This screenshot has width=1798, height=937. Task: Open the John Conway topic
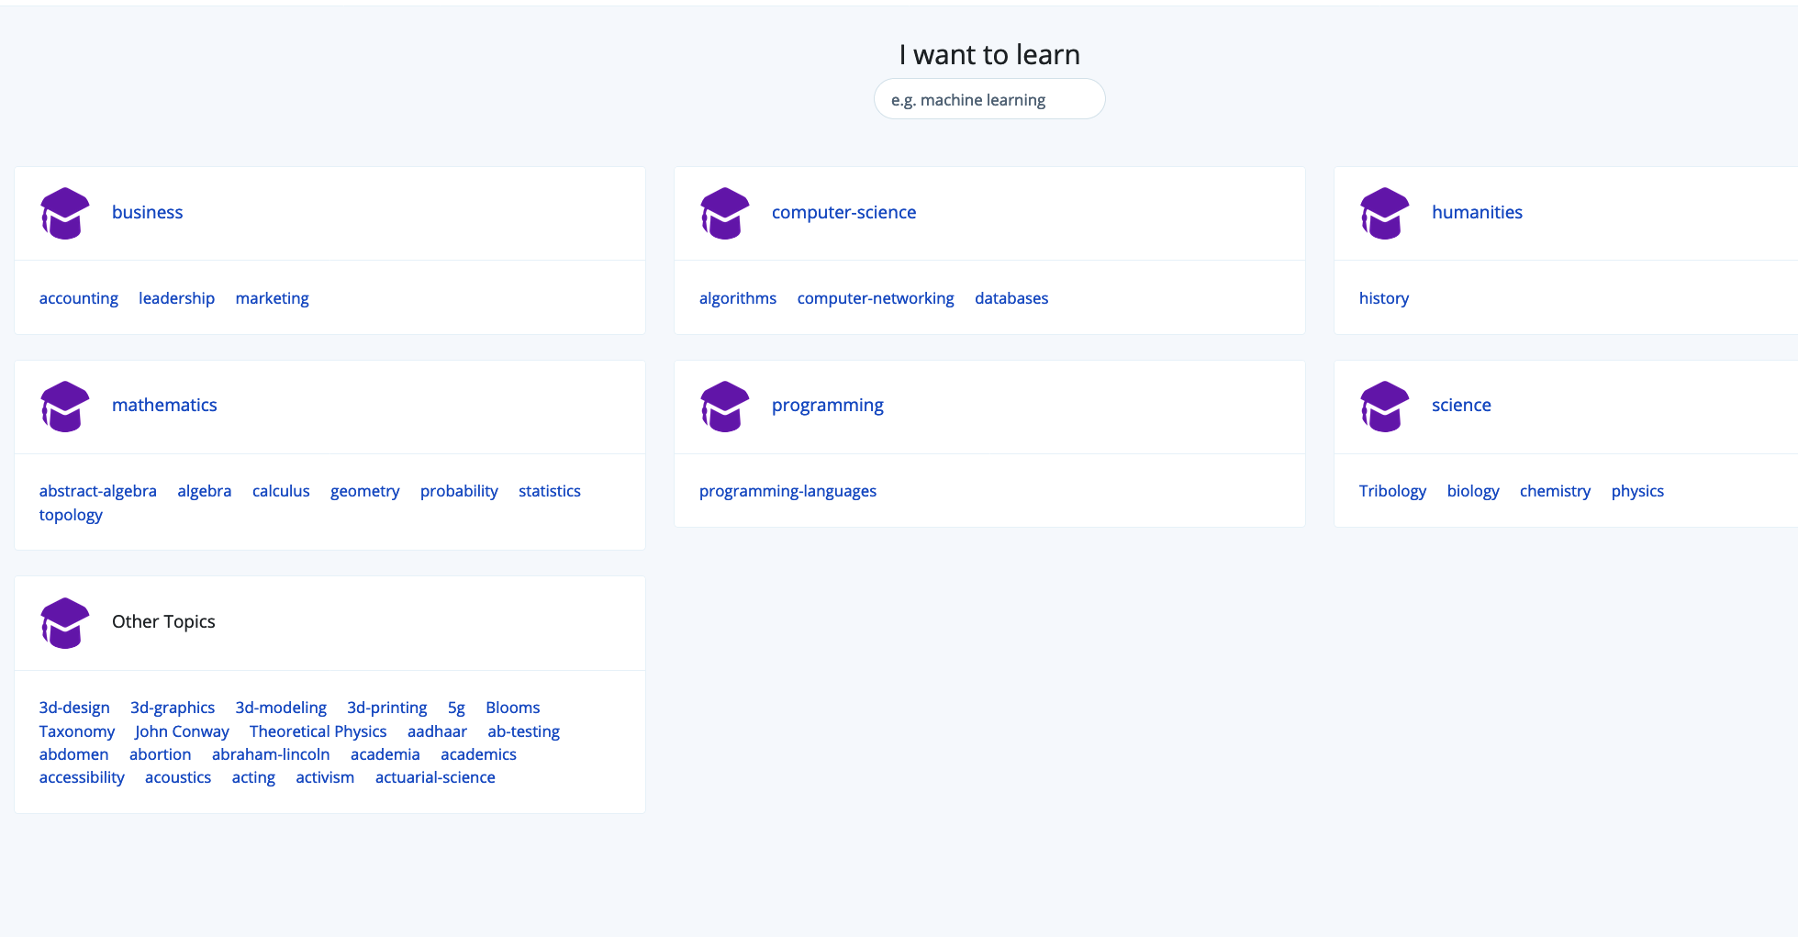182,731
